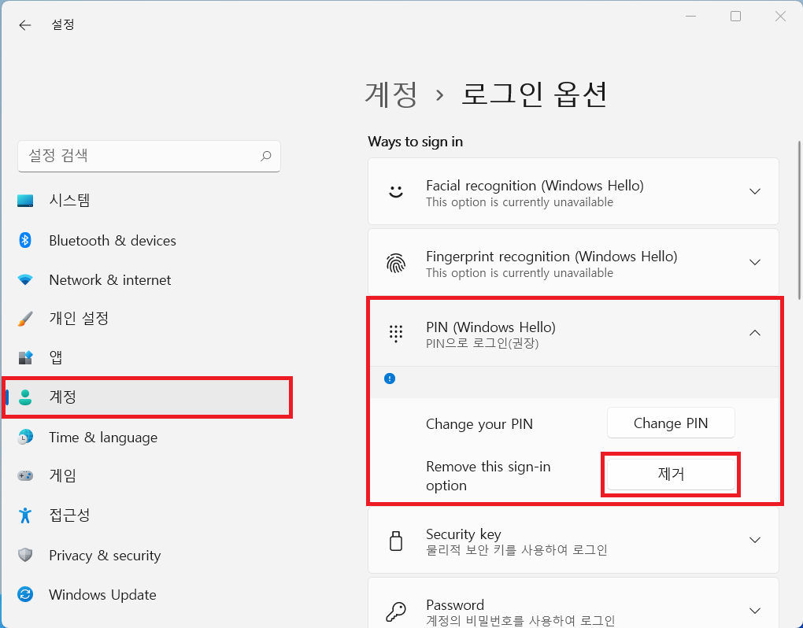Click the Fingerprint recognition (Windows Hello) title
Screen dimensions: 803x628
(x=552, y=256)
